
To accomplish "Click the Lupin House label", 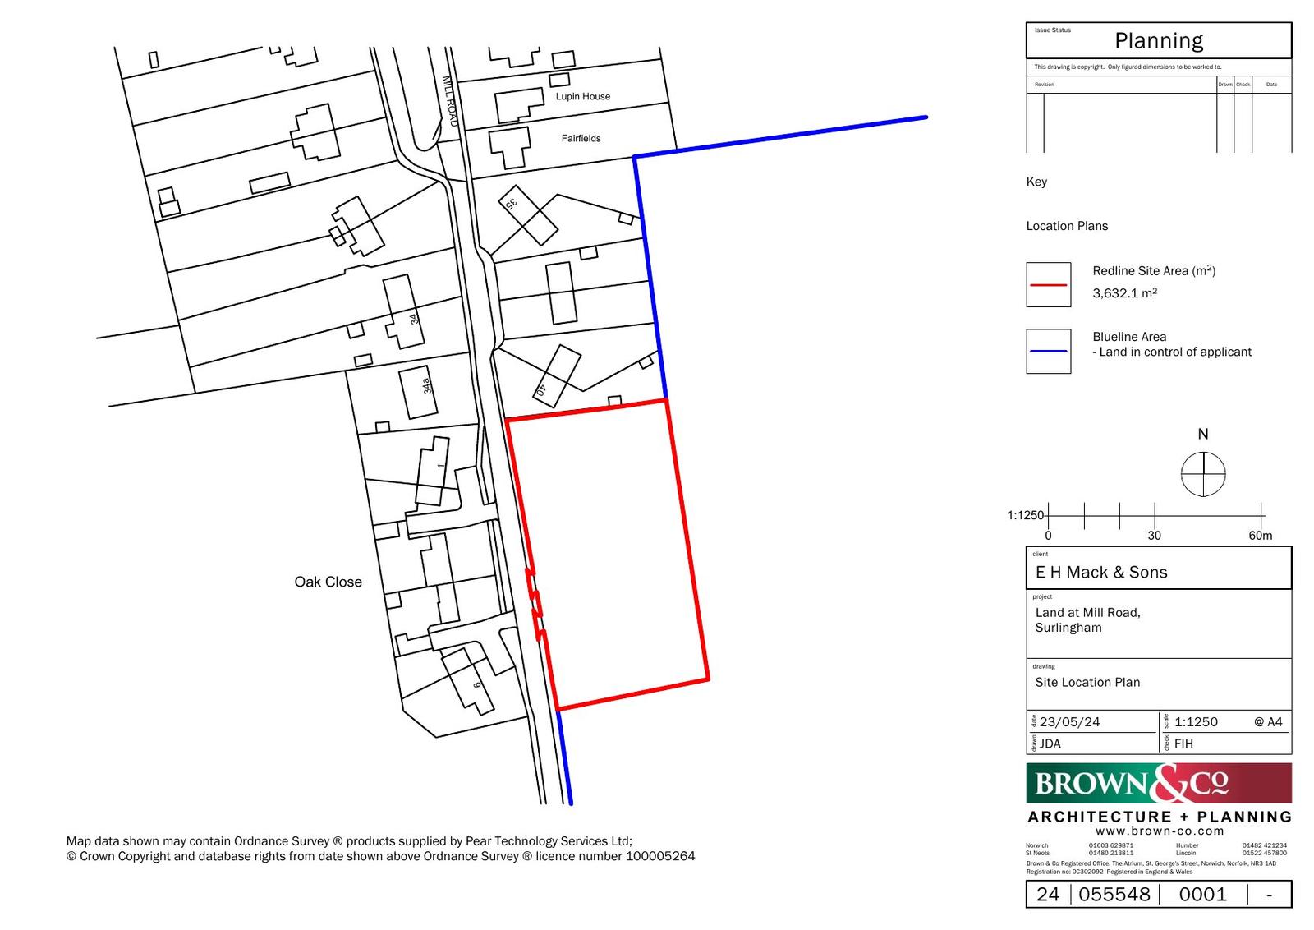I will (582, 96).
